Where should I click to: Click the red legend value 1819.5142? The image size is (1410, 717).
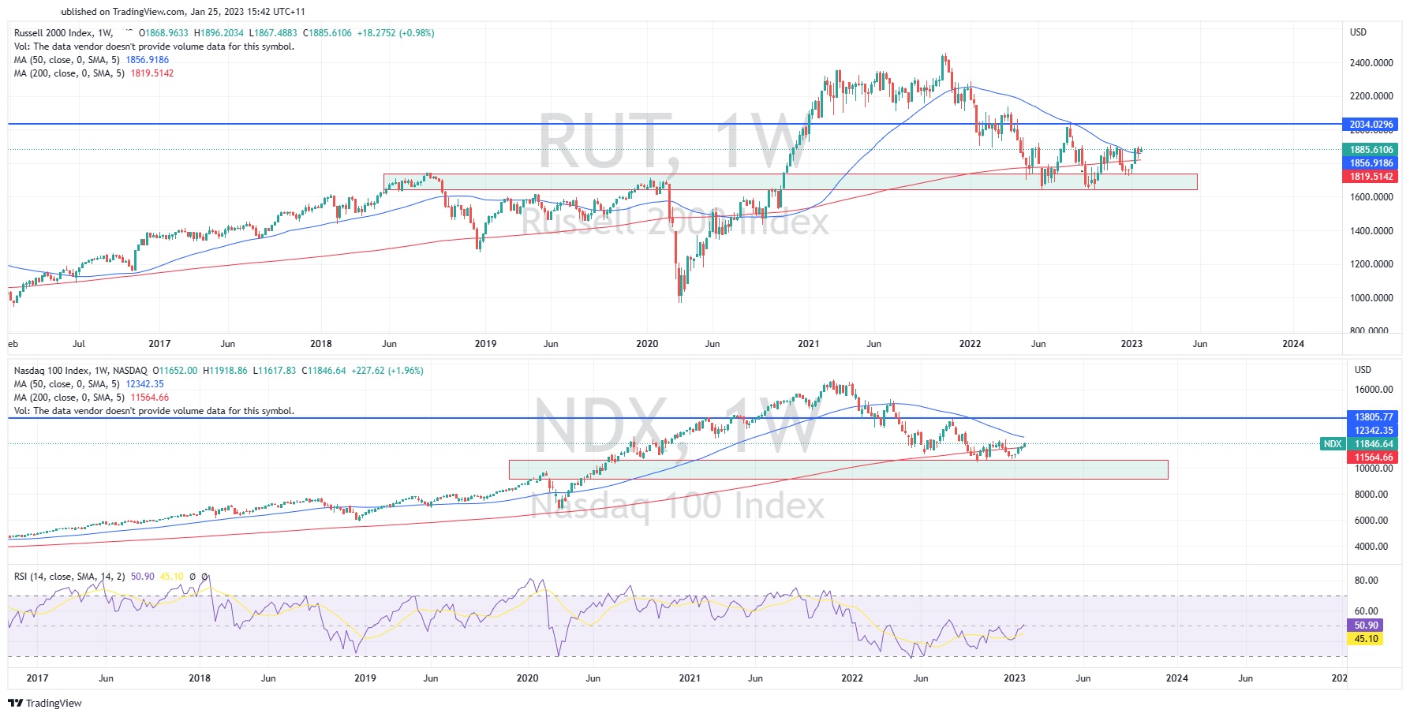(152, 73)
